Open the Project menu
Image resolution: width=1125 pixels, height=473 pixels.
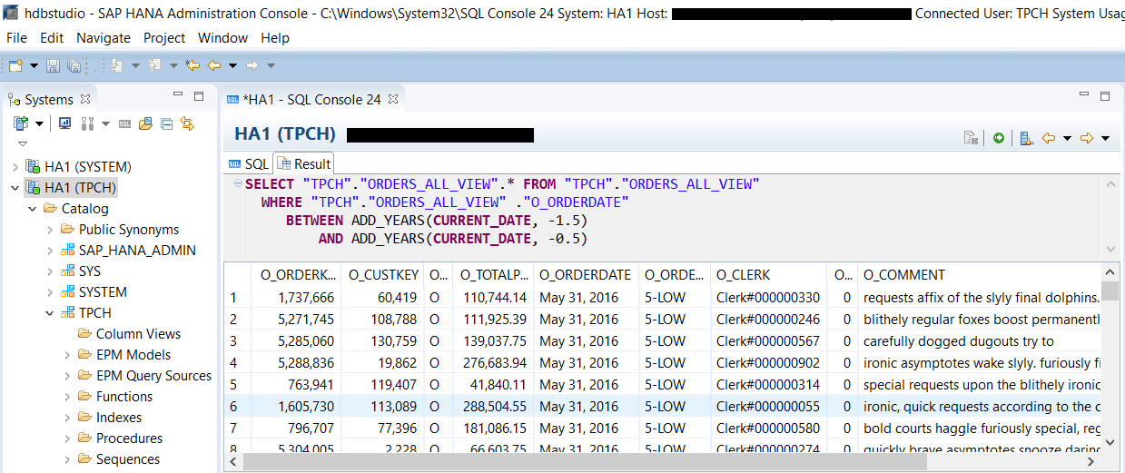[x=164, y=38]
